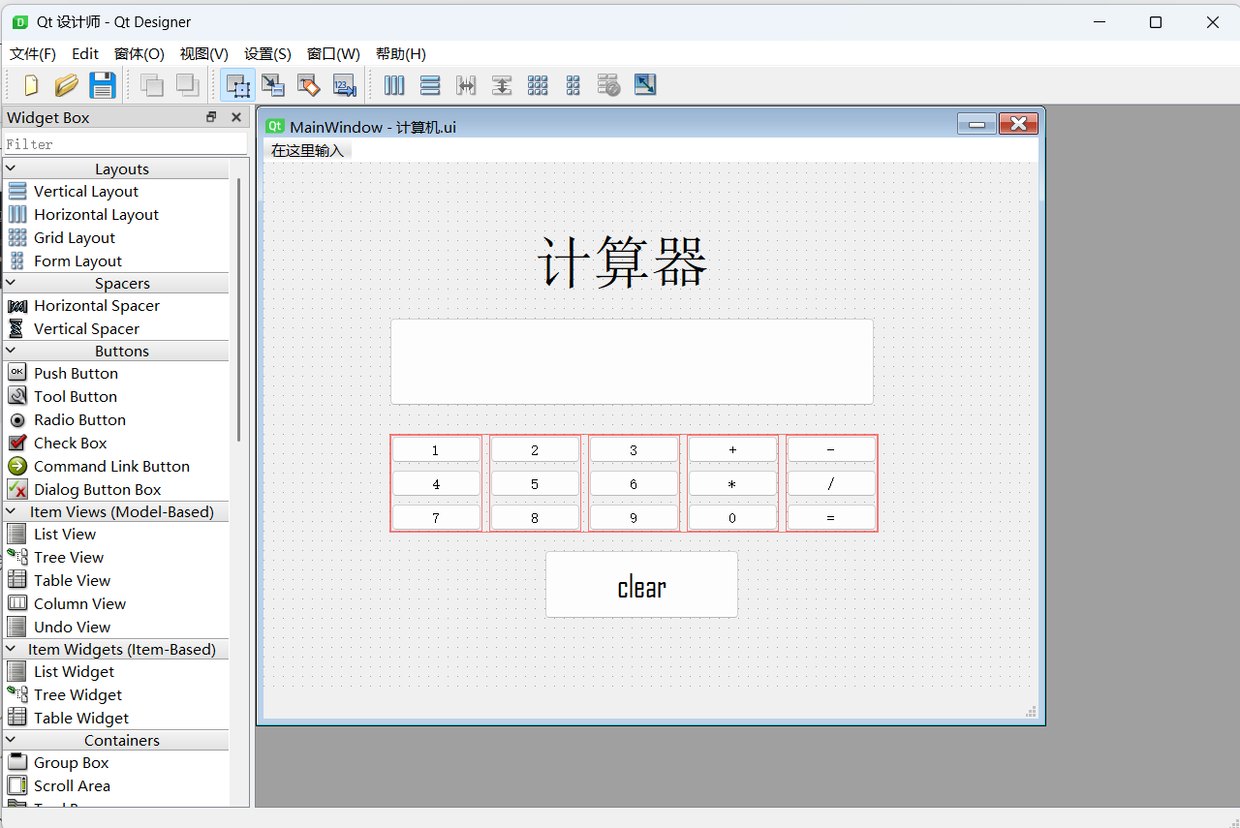Click the 5 button on form
Viewport: 1240px width, 828px height.
point(535,484)
